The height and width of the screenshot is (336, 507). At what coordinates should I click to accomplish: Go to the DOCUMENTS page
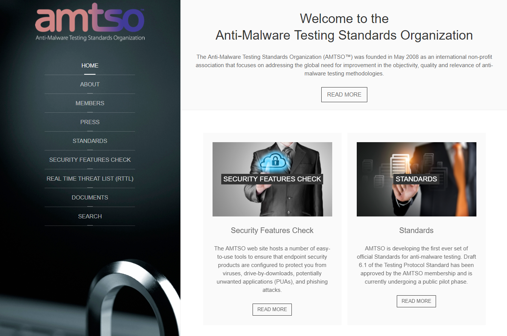(x=90, y=198)
